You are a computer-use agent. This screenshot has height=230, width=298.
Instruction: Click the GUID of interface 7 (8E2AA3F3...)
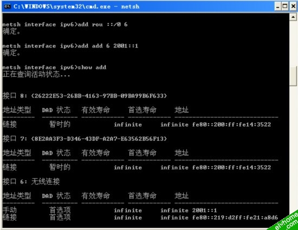click(x=99, y=139)
